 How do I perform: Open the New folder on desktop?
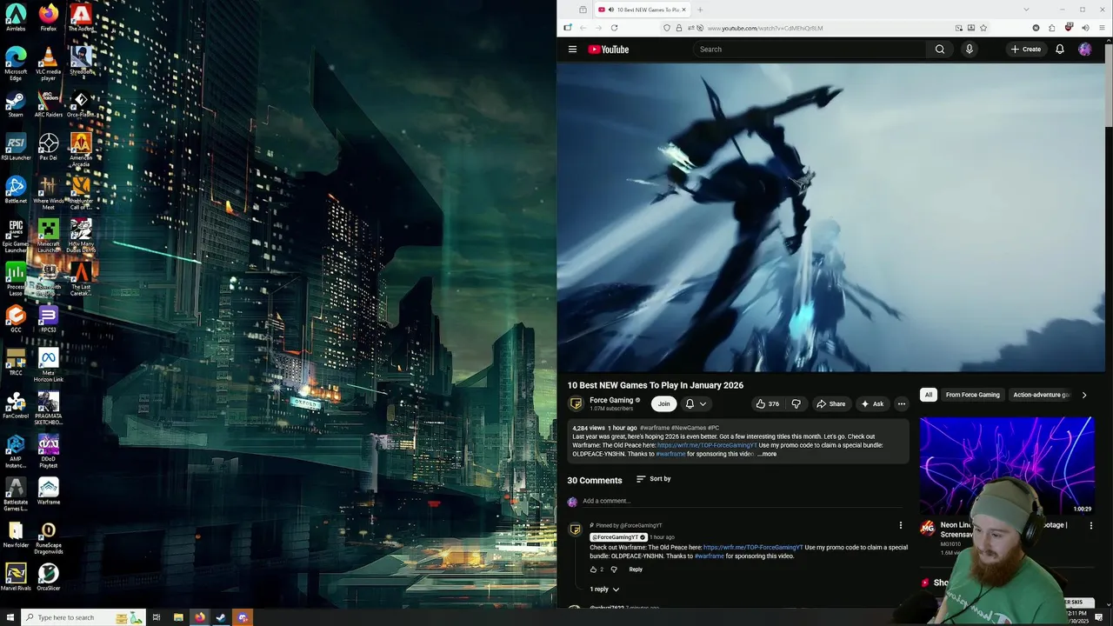16,533
